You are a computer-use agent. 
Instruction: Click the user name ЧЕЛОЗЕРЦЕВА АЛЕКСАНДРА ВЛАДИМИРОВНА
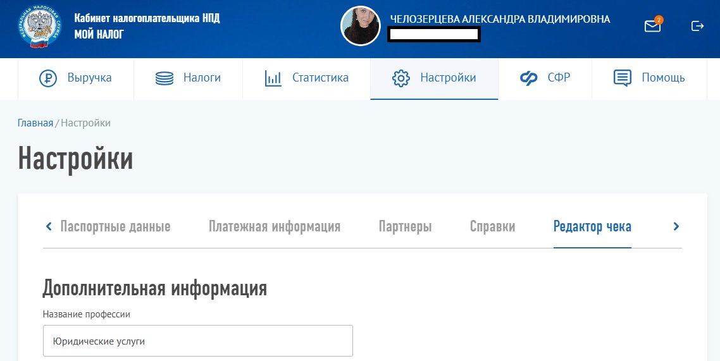[500, 19]
